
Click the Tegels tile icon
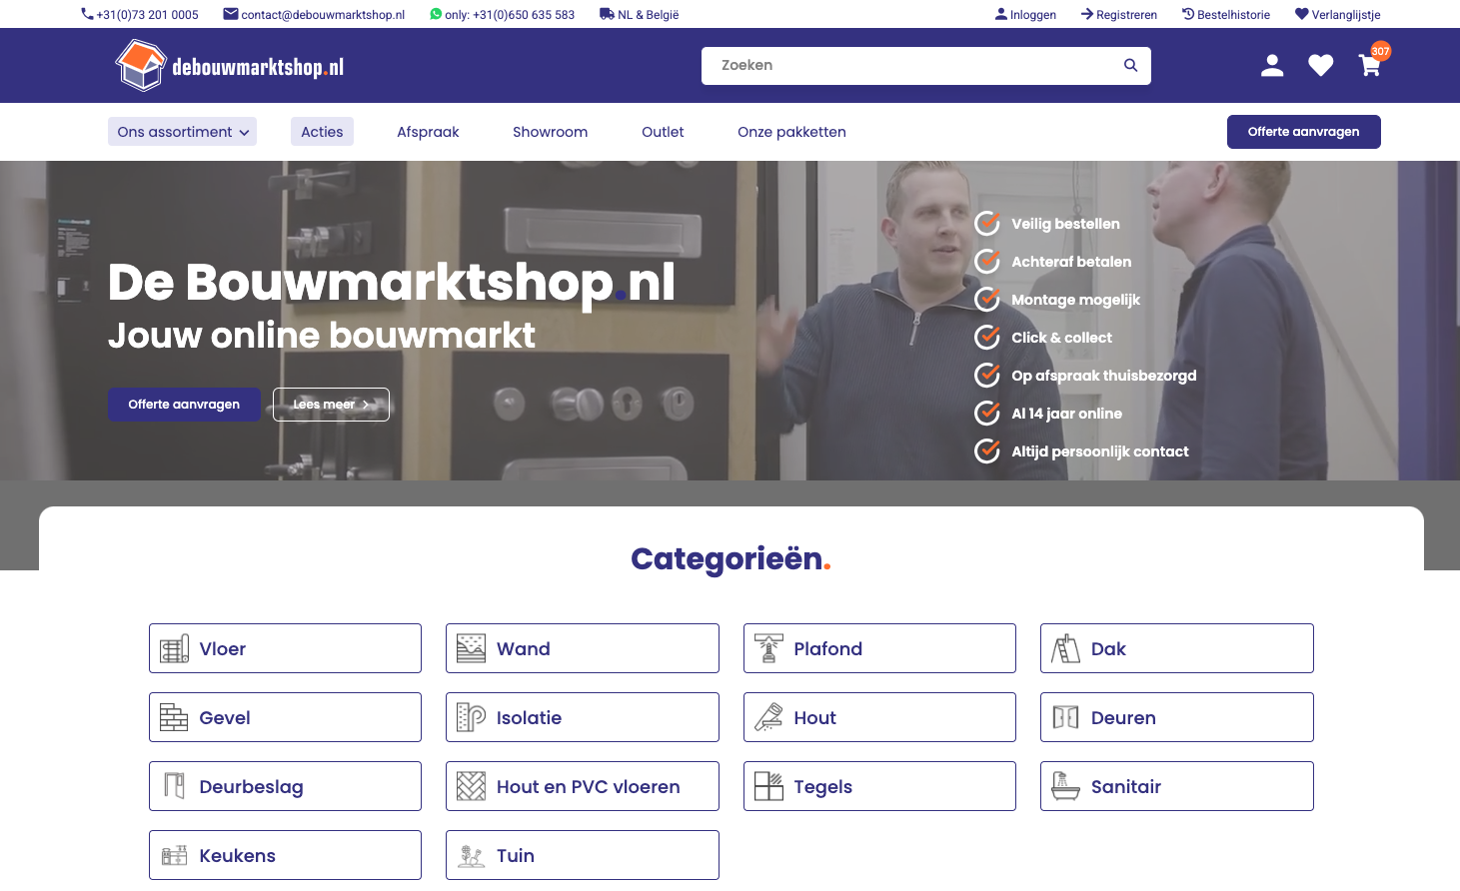768,787
